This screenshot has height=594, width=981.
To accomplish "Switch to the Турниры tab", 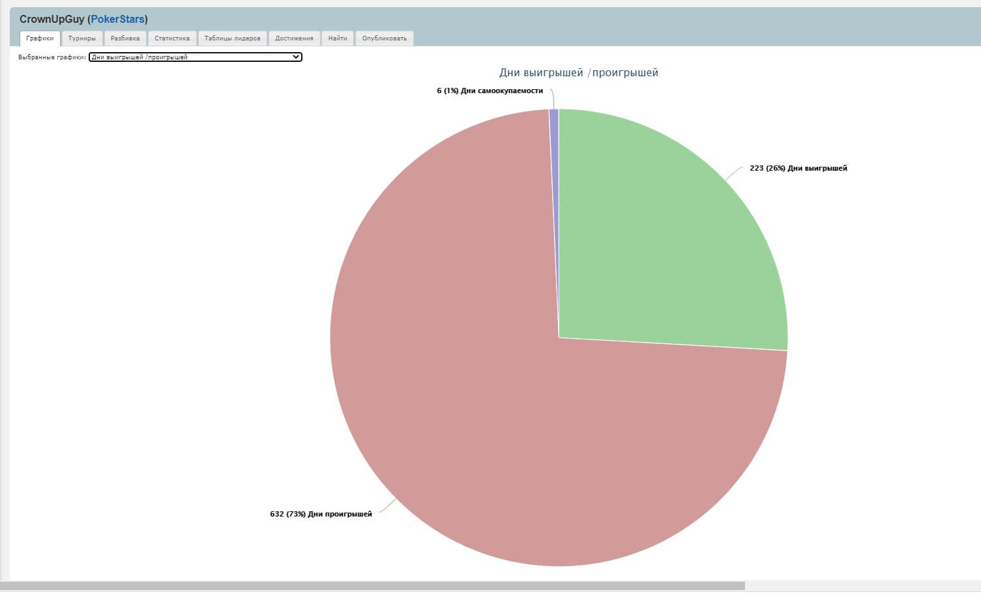I will click(82, 38).
